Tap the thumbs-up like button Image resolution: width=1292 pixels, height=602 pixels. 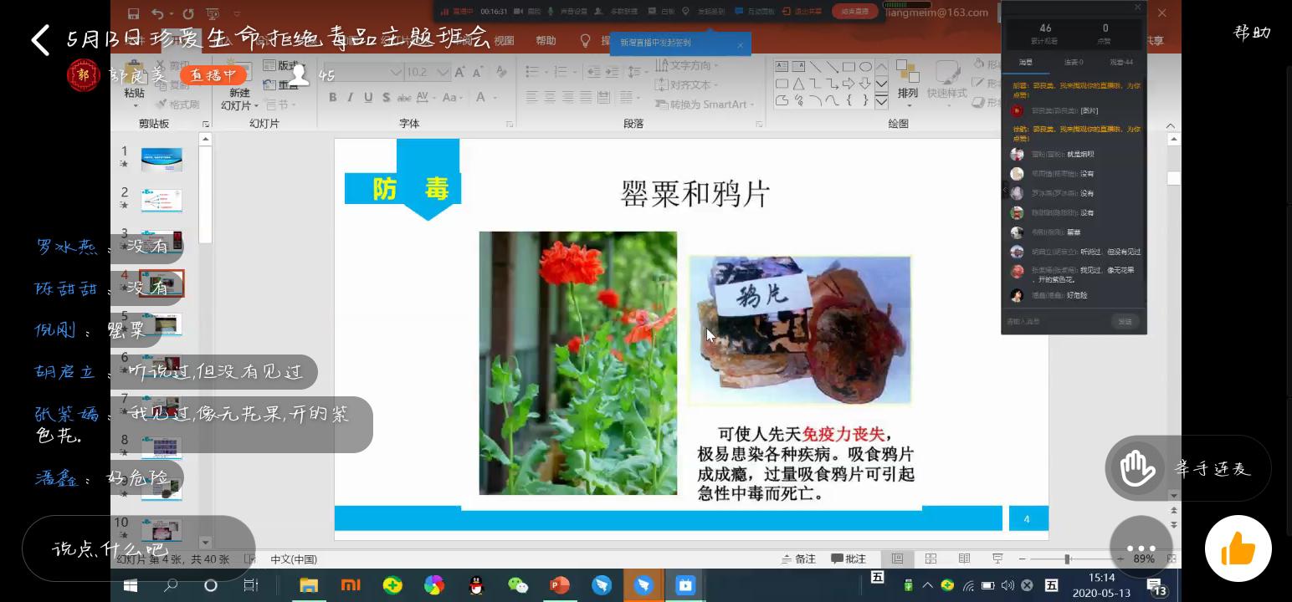click(1238, 548)
